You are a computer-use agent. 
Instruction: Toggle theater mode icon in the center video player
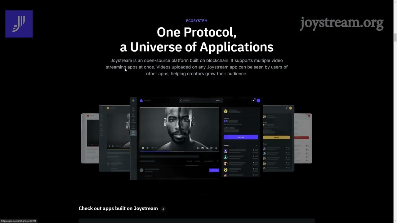(x=203, y=148)
